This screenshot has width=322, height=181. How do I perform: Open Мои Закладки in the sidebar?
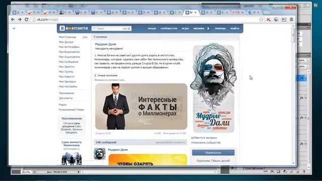pos(67,81)
